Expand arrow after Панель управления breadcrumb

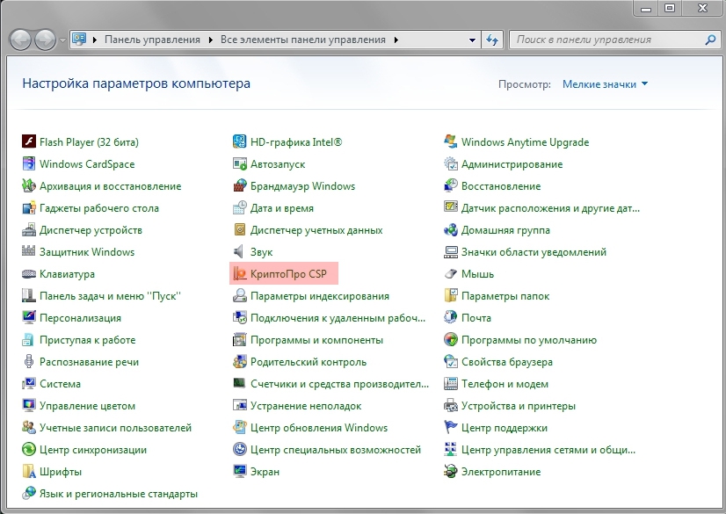click(211, 40)
